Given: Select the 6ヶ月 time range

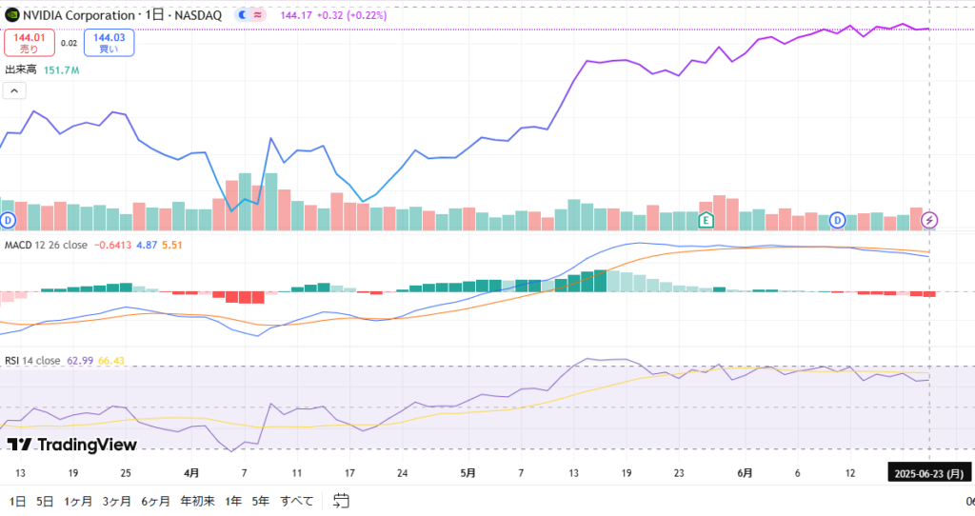Looking at the screenshot, I should click(155, 501).
